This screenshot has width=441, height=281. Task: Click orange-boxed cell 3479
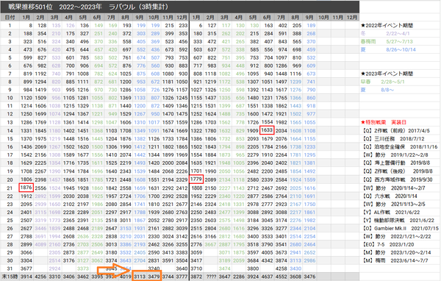[x=154, y=277]
